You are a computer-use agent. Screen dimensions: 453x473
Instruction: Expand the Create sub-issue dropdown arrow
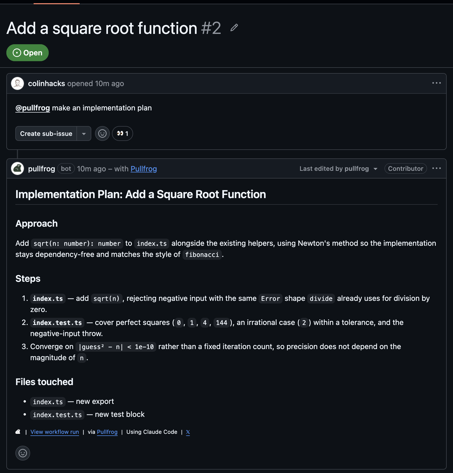click(x=84, y=133)
